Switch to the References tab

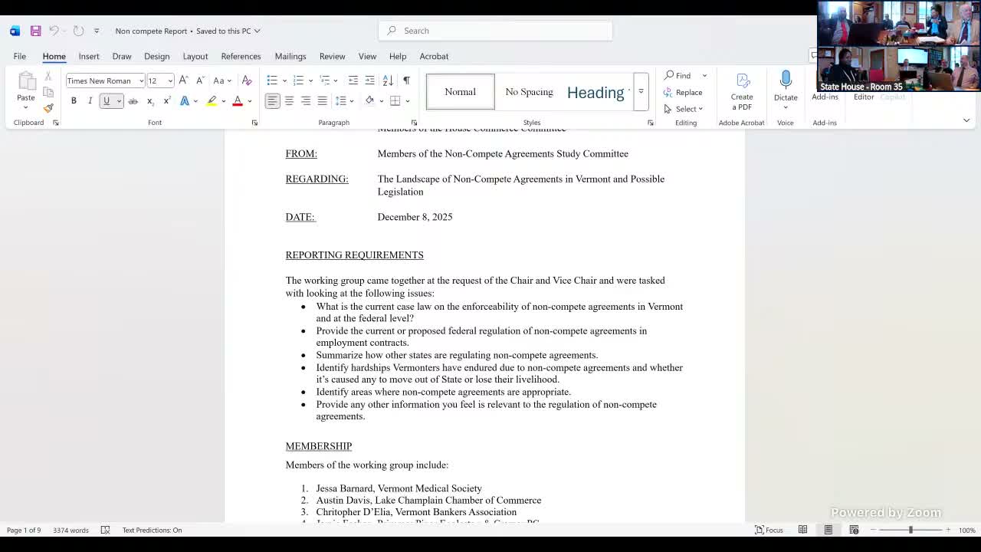click(x=241, y=56)
